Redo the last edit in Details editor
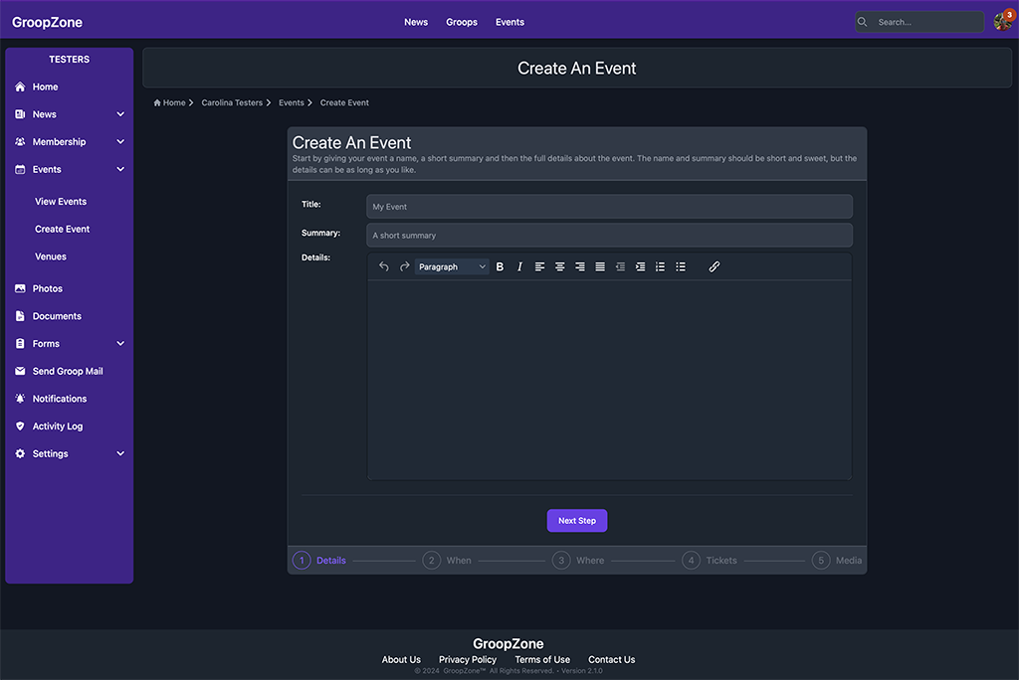The width and height of the screenshot is (1019, 680). (404, 267)
